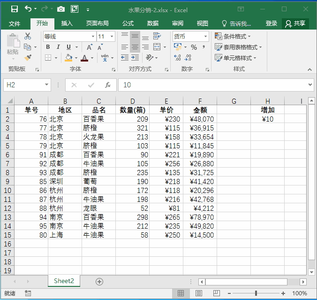Click the Format Painter brush icon
Viewport: 317px width, 300px height.
pos(27,58)
